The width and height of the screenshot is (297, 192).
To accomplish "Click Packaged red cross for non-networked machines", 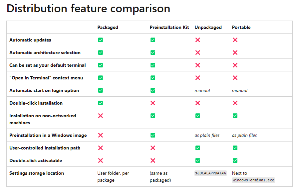I will (101, 116).
